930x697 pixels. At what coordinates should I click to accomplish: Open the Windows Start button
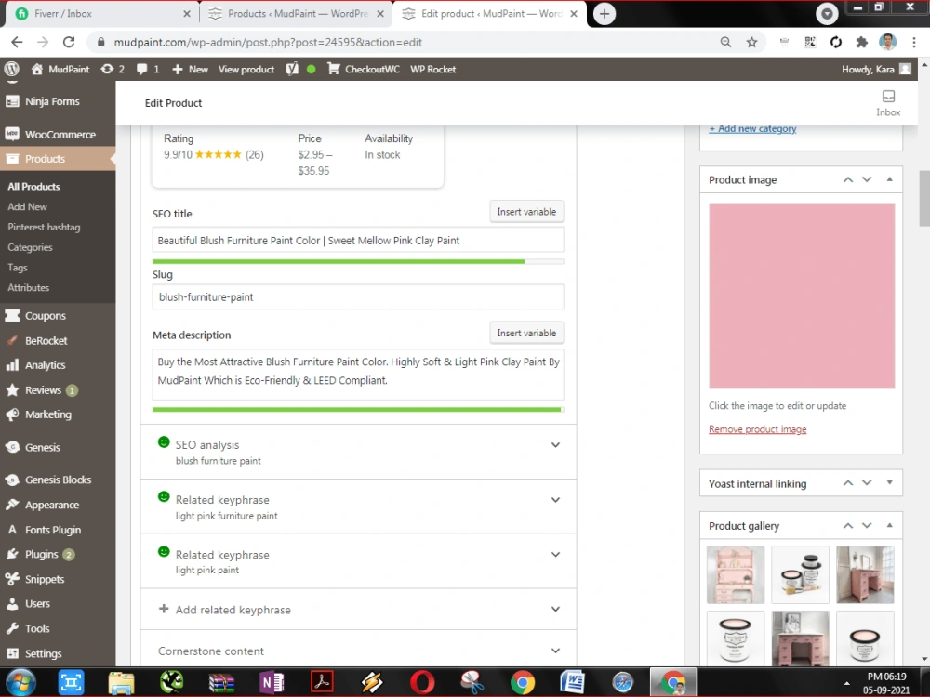point(20,683)
